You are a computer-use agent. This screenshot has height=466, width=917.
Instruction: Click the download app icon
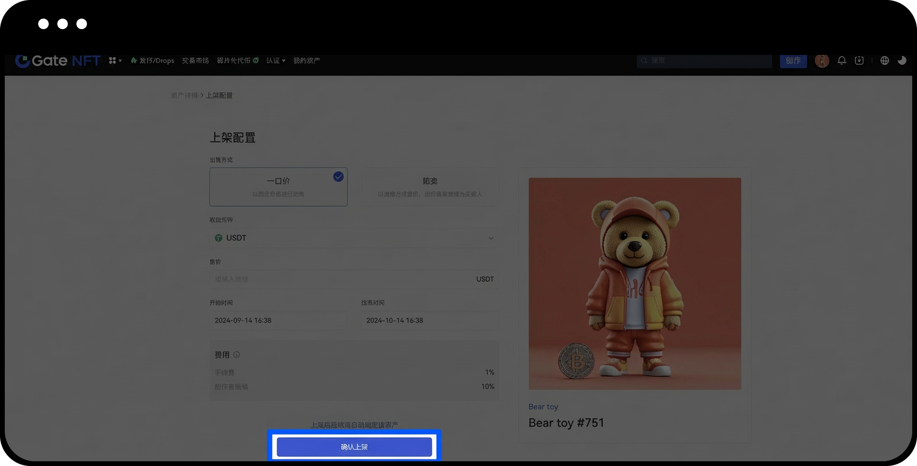[859, 61]
